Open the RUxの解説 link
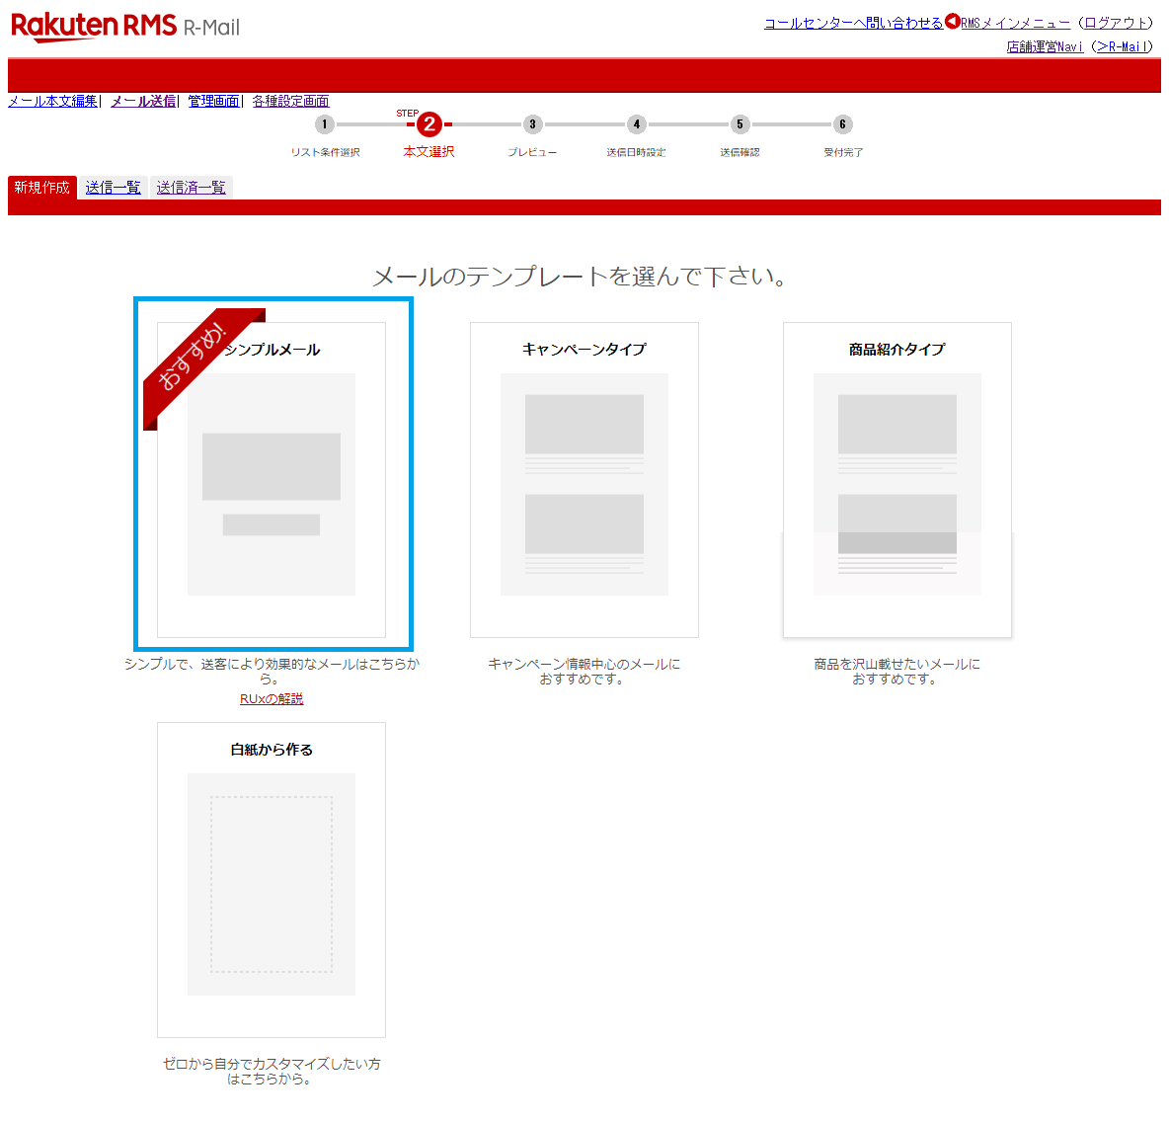1169x1122 pixels. click(272, 698)
